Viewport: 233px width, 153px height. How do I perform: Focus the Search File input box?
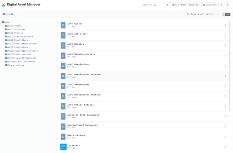click(152, 5)
